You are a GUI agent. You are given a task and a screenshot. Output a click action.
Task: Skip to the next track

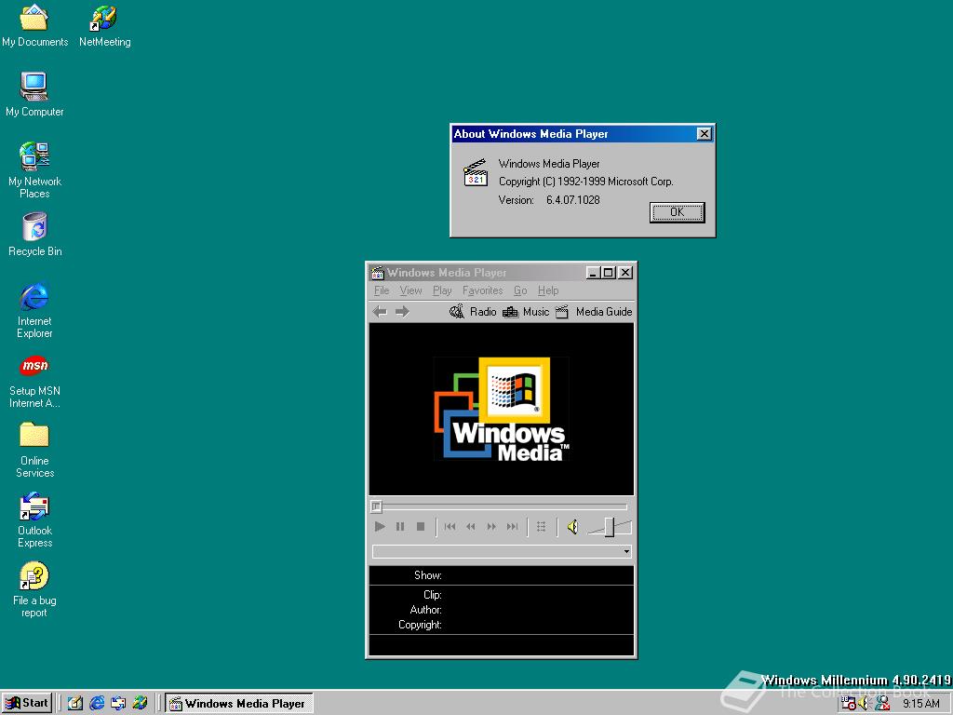[513, 527]
